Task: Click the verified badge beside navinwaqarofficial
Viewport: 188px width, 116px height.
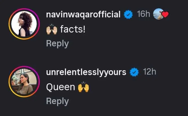Action: click(129, 15)
